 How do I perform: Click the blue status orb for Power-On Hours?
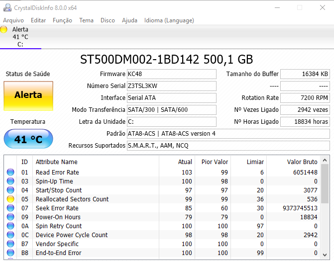pos(10,217)
